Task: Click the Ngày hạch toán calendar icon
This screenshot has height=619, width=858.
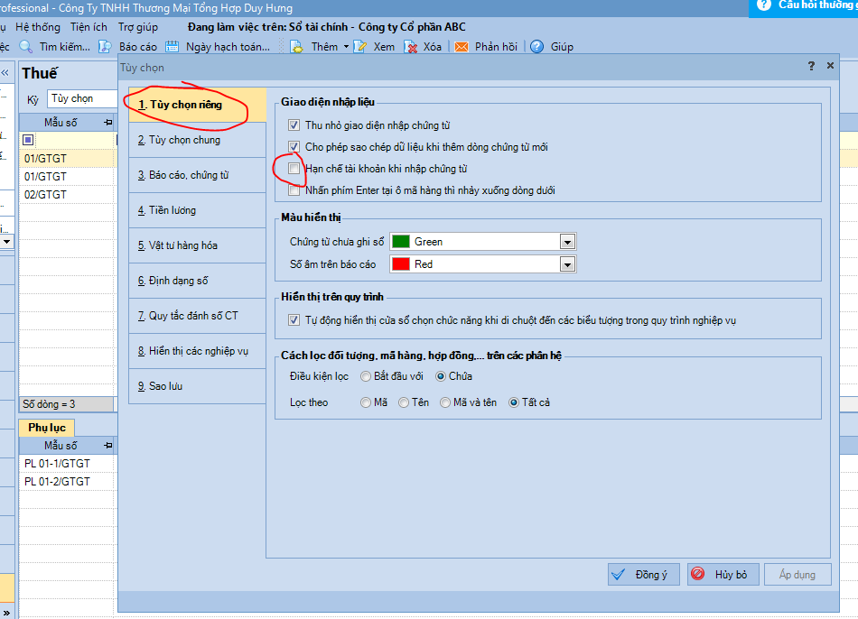Action: (x=173, y=47)
